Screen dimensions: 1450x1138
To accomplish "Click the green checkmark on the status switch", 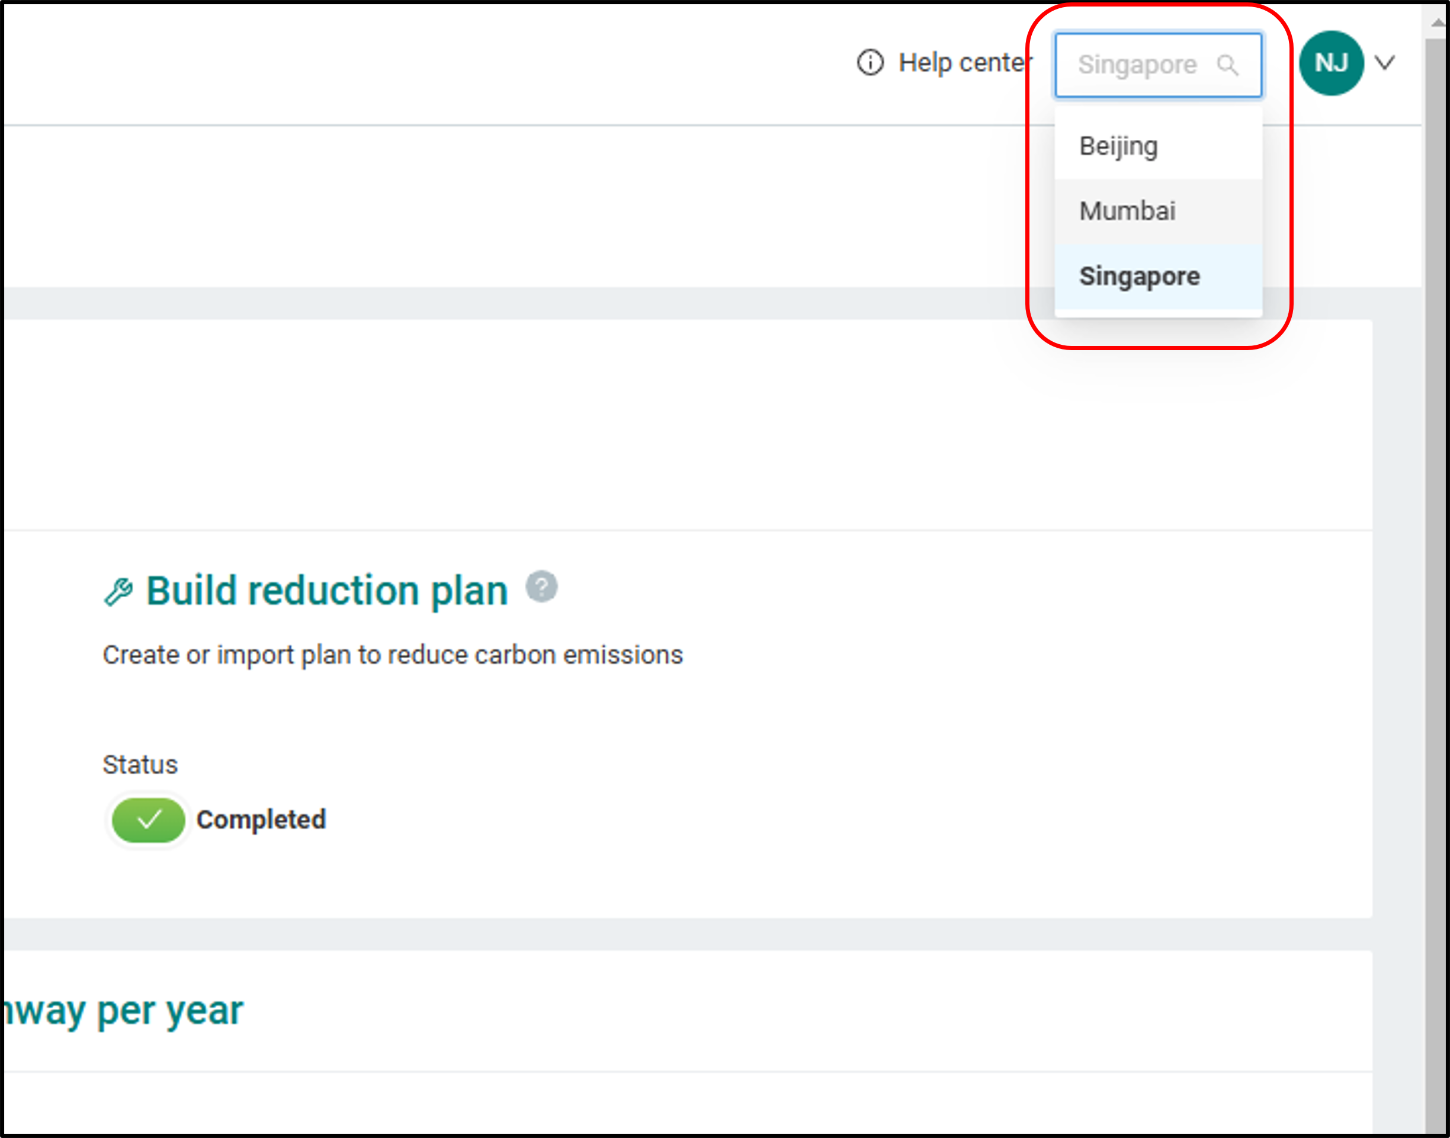I will (149, 819).
